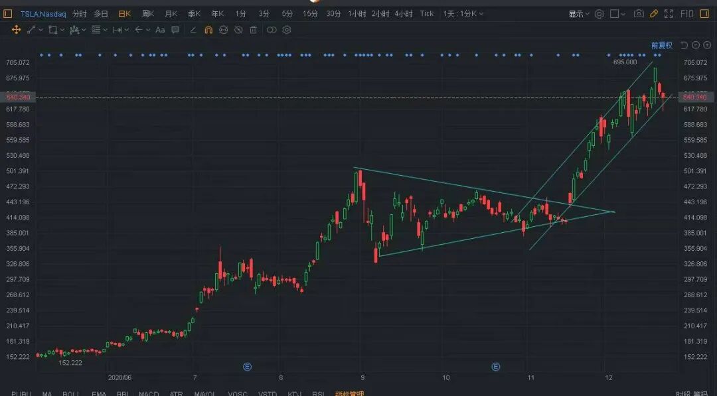717x396 pixels.
Task: Expand rectangle shape tool dropdown arrow
Action: 62,30
